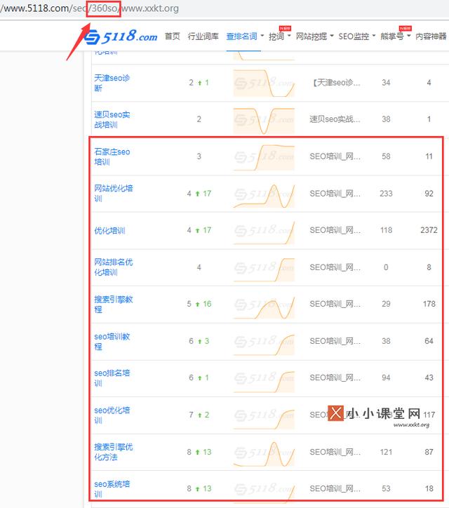
Task: Click the browser address bar URL
Action: [x=89, y=8]
